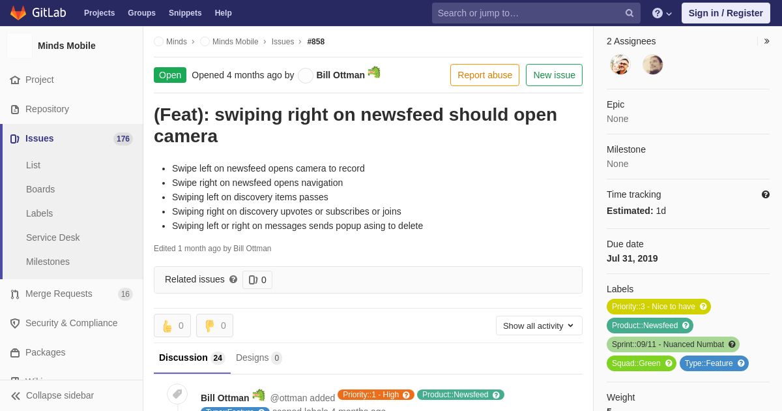Click the Repository file icon
782x411 pixels.
pyautogui.click(x=15, y=109)
